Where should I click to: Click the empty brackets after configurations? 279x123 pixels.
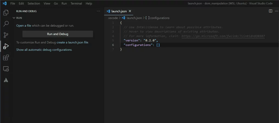158,45
